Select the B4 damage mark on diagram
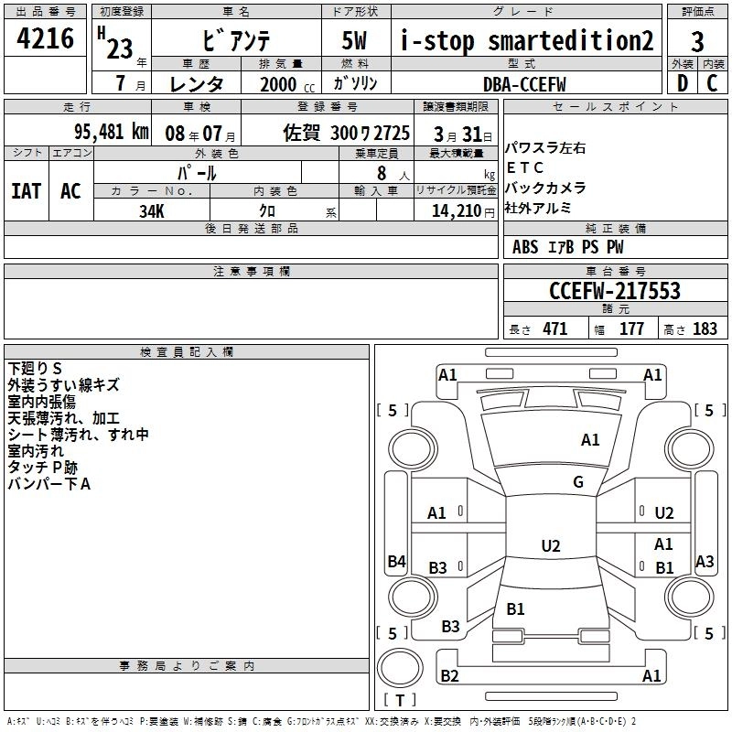Viewport: 732px width, 732px height. [395, 562]
